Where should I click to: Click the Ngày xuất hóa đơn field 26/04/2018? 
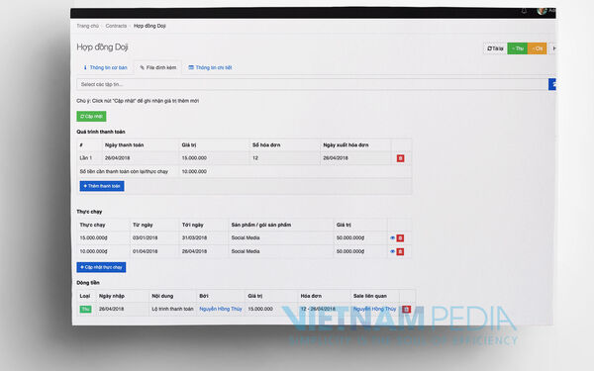point(355,158)
